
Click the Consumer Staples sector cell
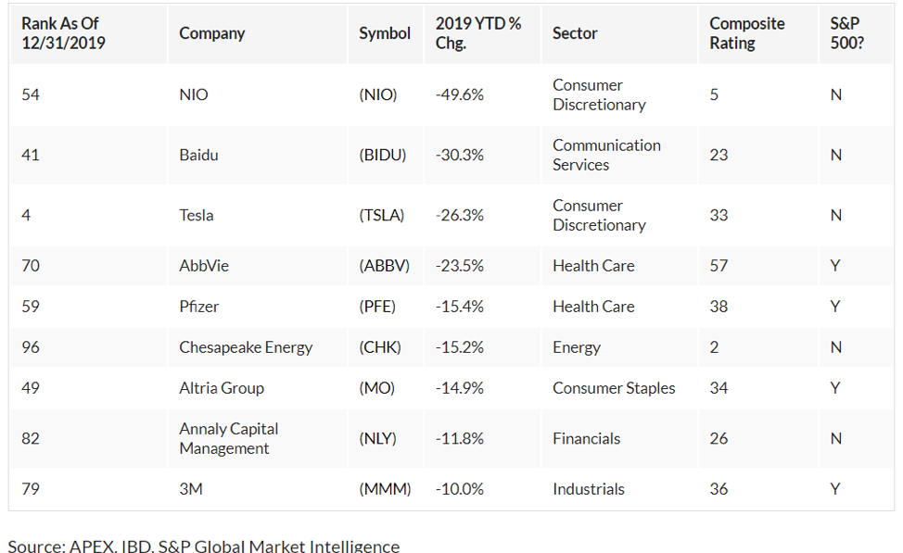pos(614,388)
